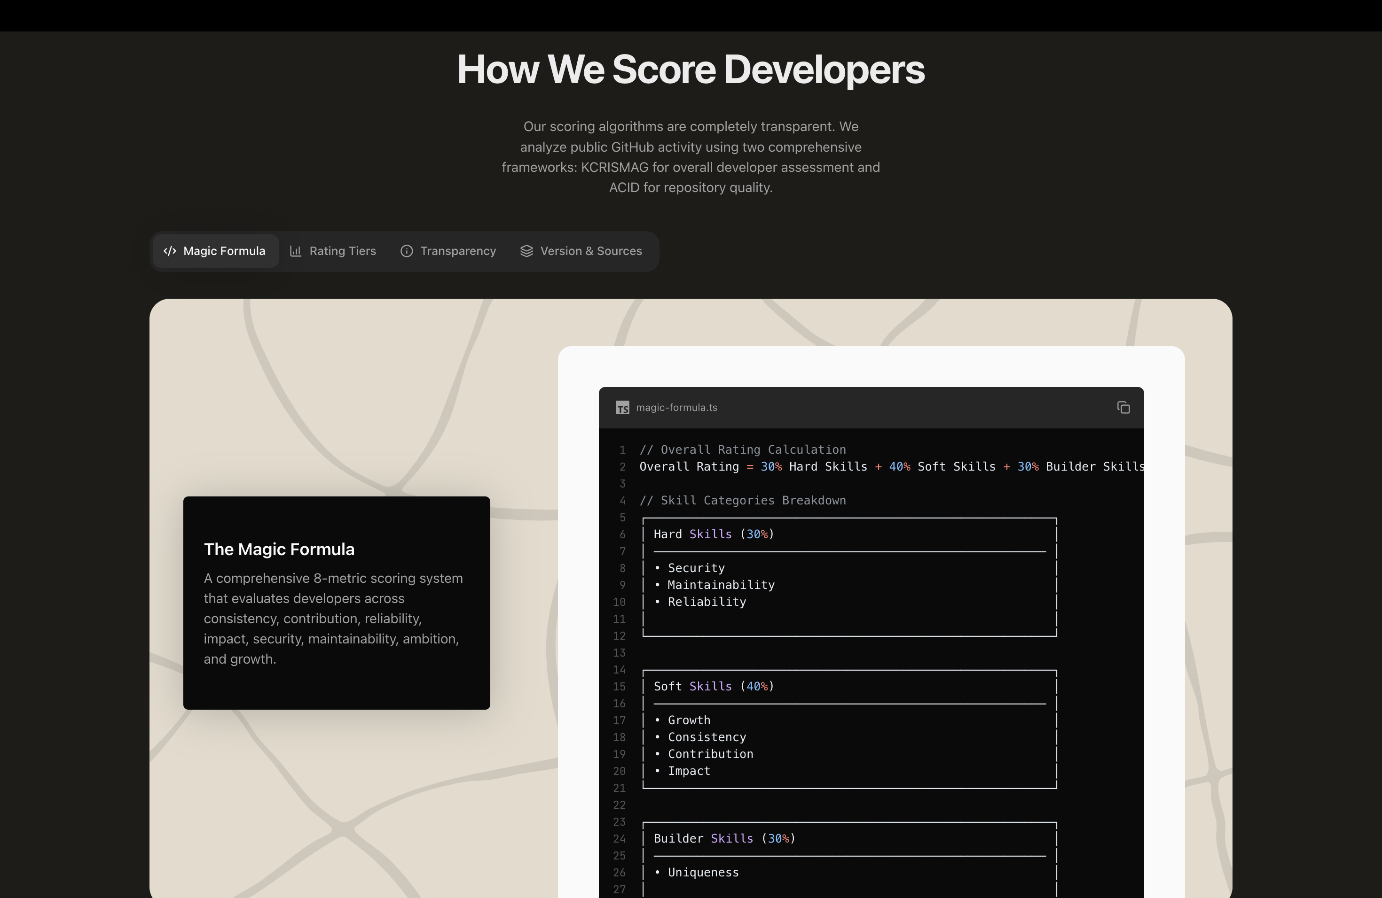Click the Overall Rating formula code line
Screen dimensions: 1382x898
tap(891, 467)
